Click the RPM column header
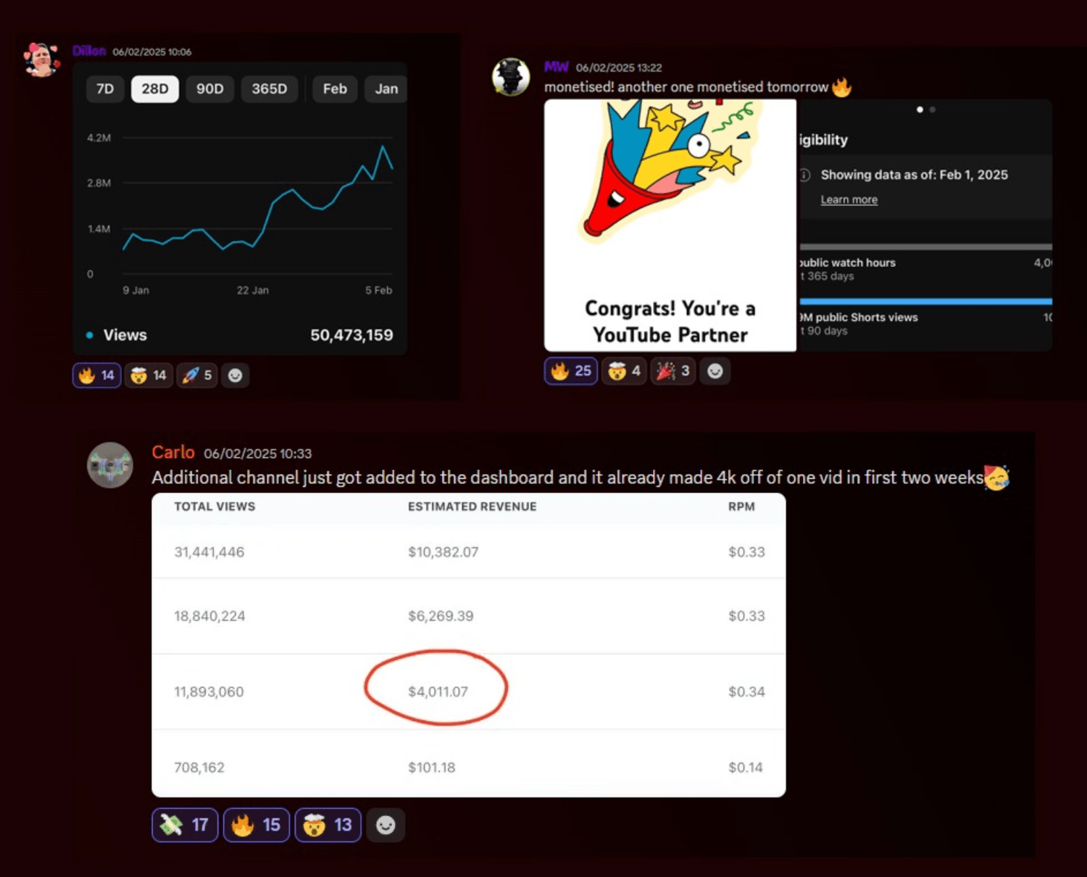The height and width of the screenshot is (877, 1087). tap(741, 507)
